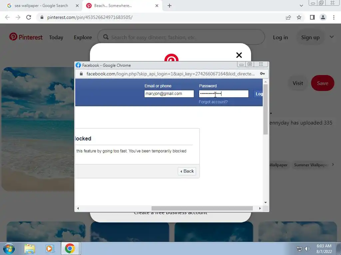This screenshot has height=255, width=341.
Task: Click the Visit button on the pin
Action: click(298, 83)
